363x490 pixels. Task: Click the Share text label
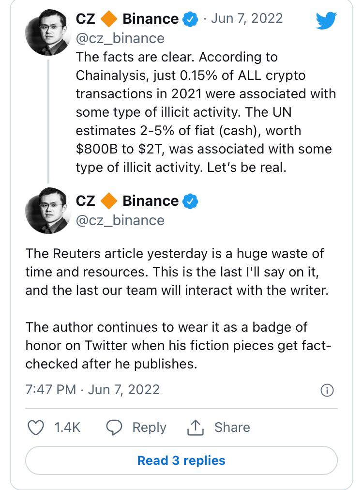coord(232,427)
